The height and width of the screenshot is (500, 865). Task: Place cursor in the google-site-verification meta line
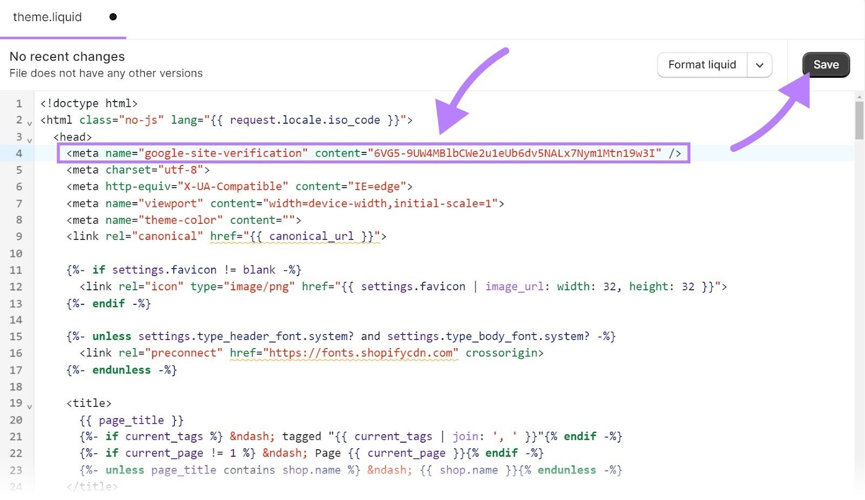(324, 153)
